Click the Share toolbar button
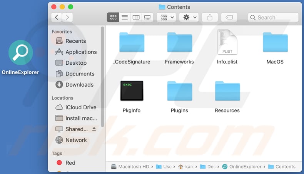304x174 pixels. pyautogui.click(x=210, y=17)
